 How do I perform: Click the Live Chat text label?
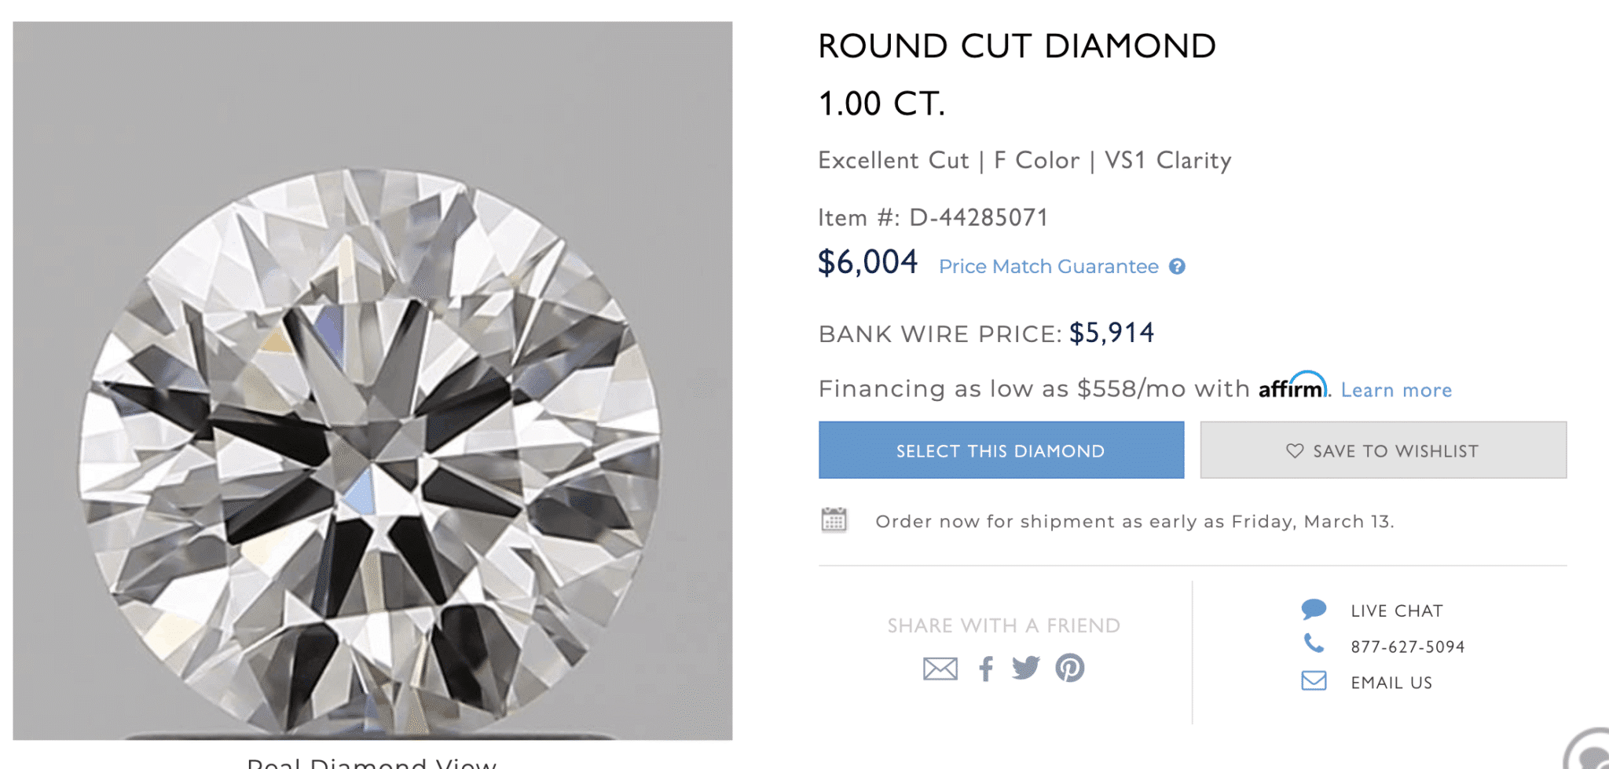pyautogui.click(x=1397, y=610)
